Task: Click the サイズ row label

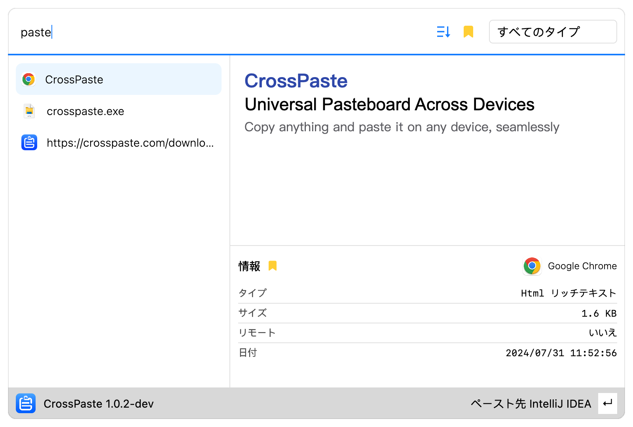Action: pyautogui.click(x=252, y=313)
